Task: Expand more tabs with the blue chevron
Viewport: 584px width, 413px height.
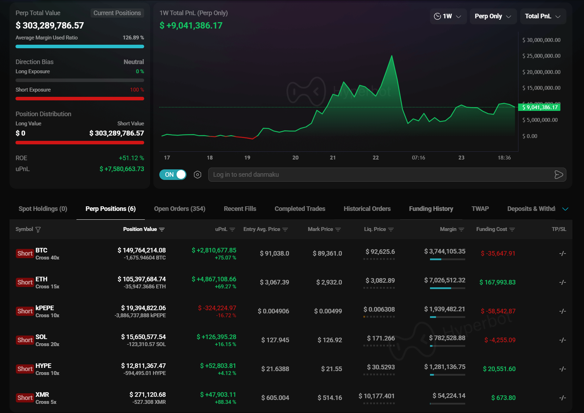Action: click(x=565, y=209)
